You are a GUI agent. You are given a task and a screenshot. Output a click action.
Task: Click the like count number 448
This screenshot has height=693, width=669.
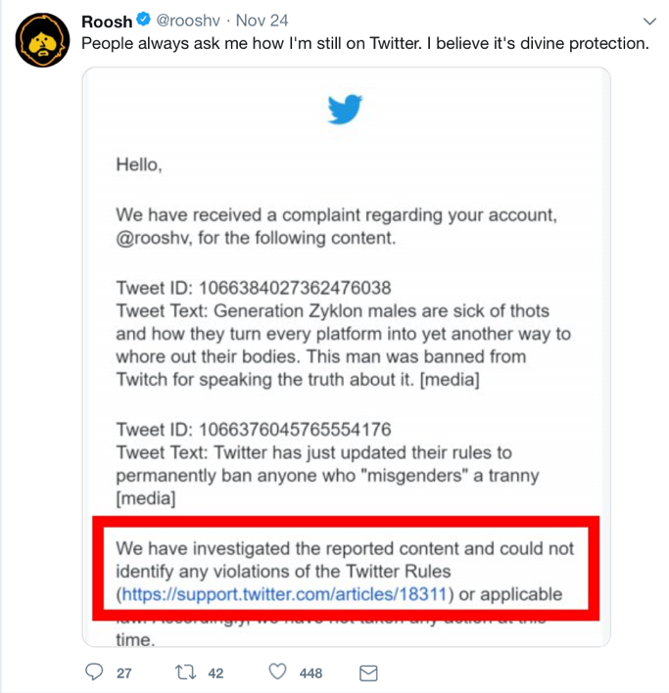(x=311, y=673)
